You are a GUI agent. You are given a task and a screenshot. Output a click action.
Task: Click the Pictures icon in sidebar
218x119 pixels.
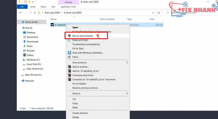click(x=24, y=51)
